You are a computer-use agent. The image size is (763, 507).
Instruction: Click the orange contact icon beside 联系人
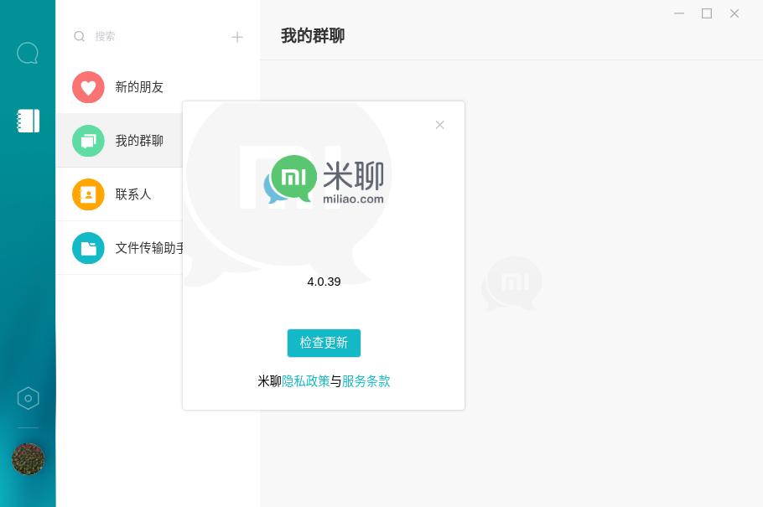[x=88, y=194]
